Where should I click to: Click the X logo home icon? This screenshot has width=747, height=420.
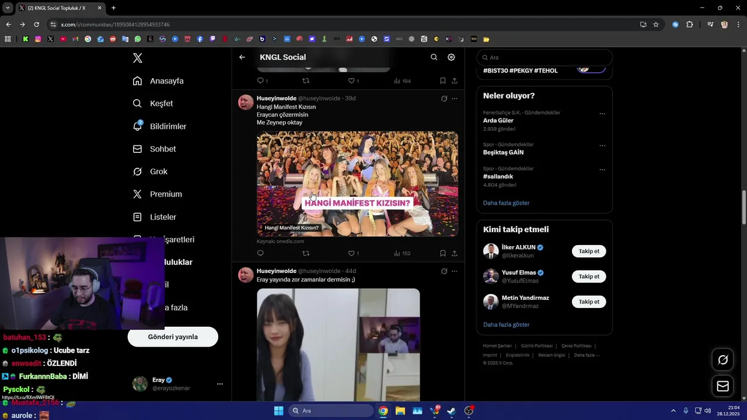138,58
